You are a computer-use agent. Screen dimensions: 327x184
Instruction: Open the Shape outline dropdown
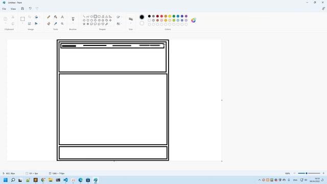click(x=119, y=17)
